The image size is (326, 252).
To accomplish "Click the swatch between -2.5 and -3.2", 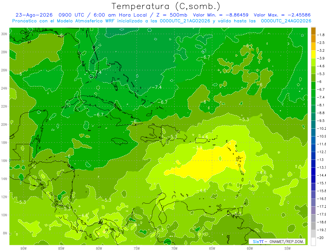I will (313, 46).
